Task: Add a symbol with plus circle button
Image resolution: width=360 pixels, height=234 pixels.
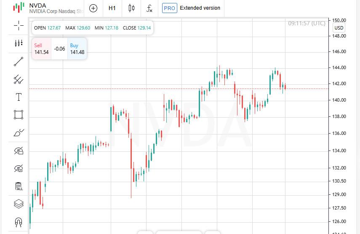Action: [93, 8]
